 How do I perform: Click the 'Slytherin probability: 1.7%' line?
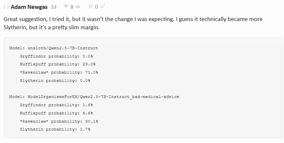(55, 129)
